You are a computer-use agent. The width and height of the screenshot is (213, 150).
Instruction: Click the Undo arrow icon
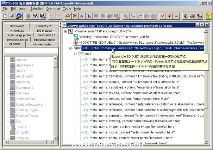pos(52,16)
